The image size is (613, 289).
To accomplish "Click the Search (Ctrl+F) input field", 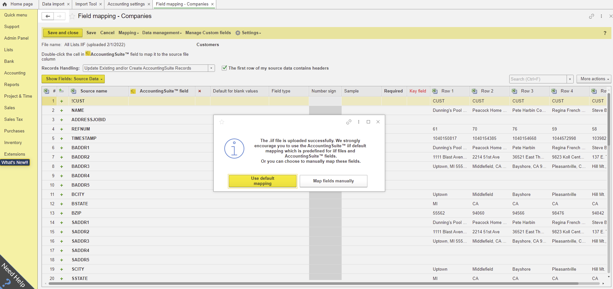I will click(x=538, y=79).
